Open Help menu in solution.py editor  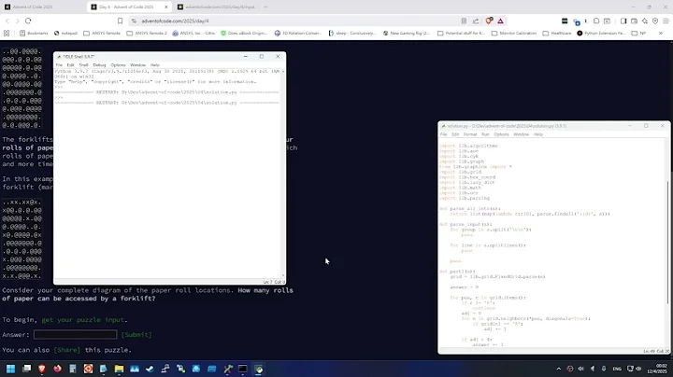tap(537, 134)
